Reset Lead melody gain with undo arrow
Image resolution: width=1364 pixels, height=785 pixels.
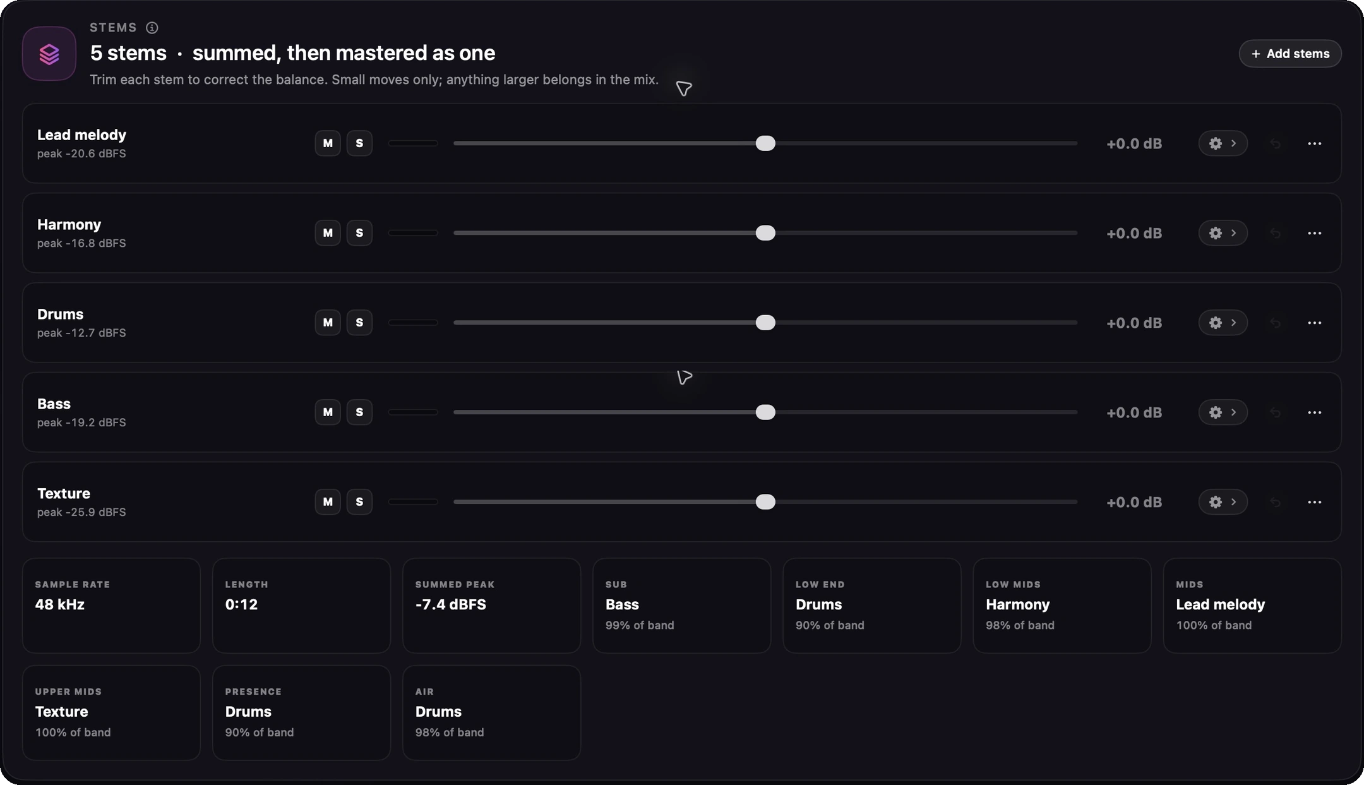(1276, 143)
